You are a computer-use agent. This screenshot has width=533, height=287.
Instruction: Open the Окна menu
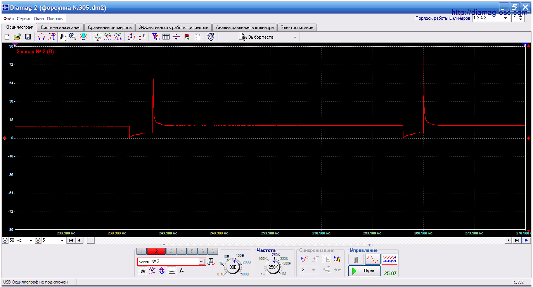pyautogui.click(x=39, y=19)
